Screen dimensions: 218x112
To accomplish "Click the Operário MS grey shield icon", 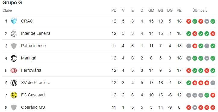I will click(x=14, y=107).
